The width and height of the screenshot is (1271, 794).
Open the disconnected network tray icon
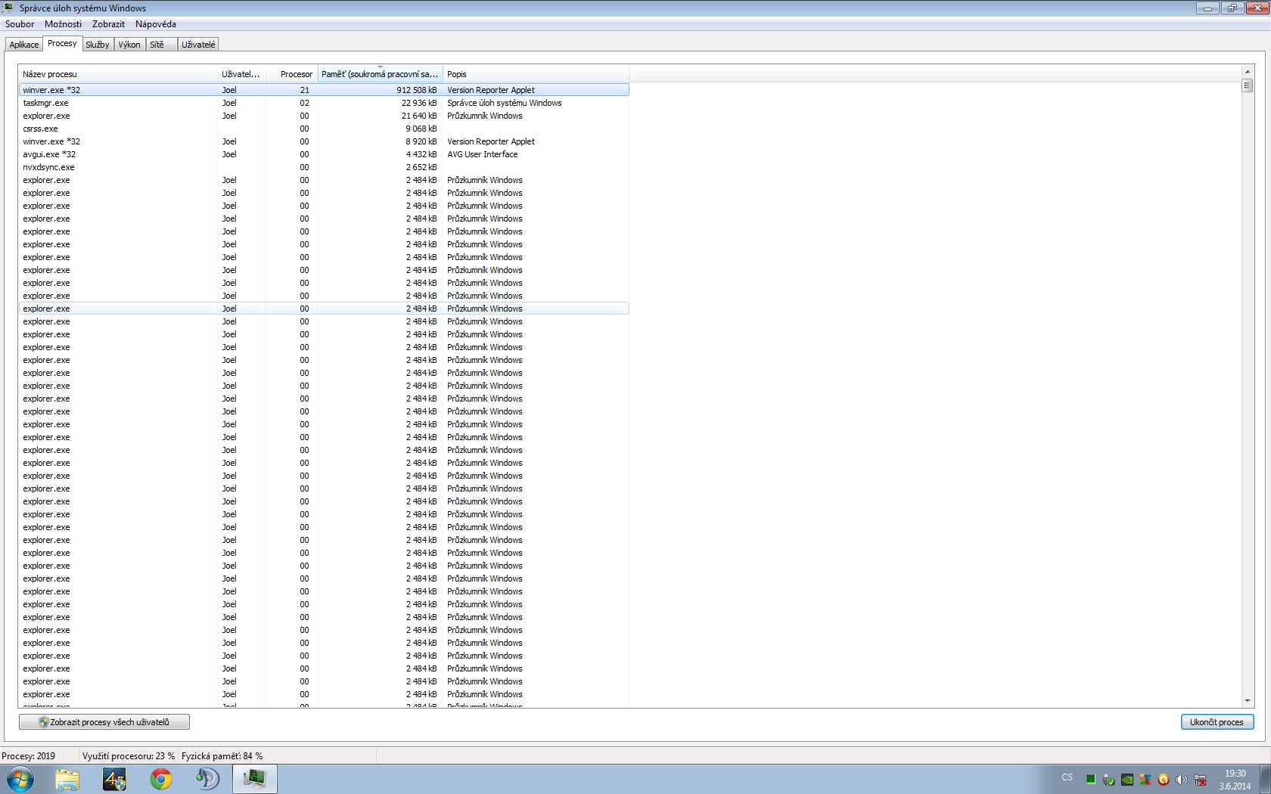click(1200, 780)
